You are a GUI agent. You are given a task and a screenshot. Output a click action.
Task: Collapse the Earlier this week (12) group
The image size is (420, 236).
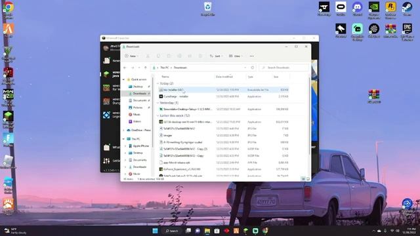click(x=157, y=115)
